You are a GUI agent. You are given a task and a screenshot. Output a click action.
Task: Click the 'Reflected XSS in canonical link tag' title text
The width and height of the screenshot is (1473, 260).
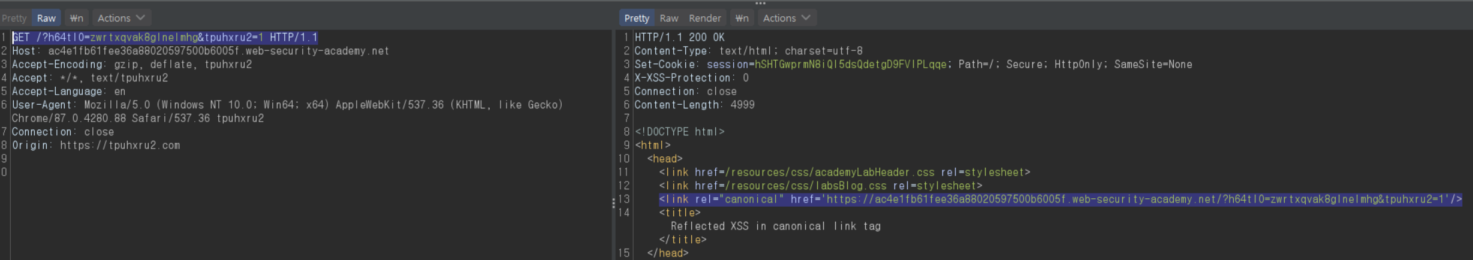(775, 226)
